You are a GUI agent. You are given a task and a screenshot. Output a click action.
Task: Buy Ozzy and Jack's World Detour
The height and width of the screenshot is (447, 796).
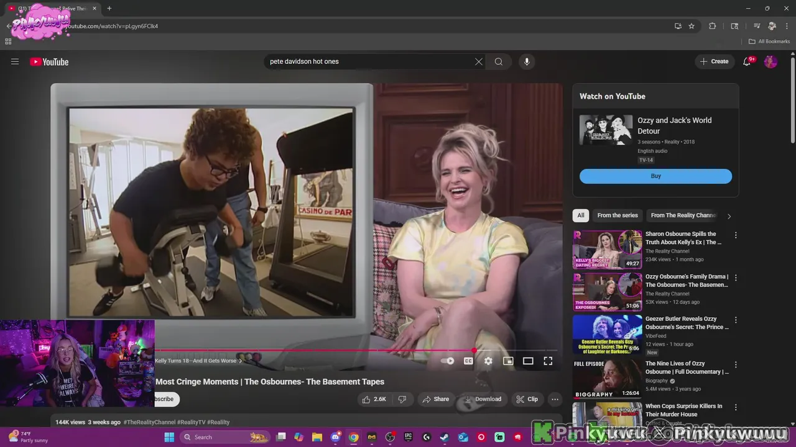pos(655,176)
